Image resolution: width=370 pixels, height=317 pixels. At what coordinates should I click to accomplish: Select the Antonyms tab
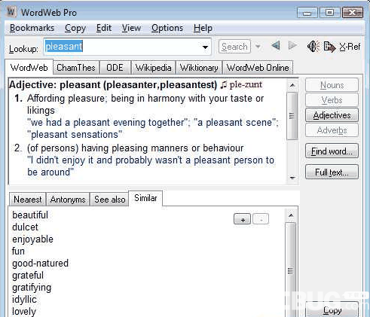(x=68, y=200)
